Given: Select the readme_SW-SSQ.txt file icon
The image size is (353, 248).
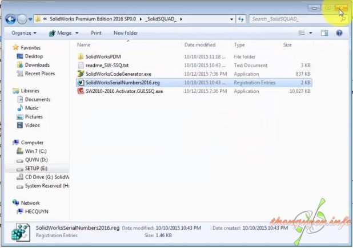Looking at the screenshot, I should point(81,65).
